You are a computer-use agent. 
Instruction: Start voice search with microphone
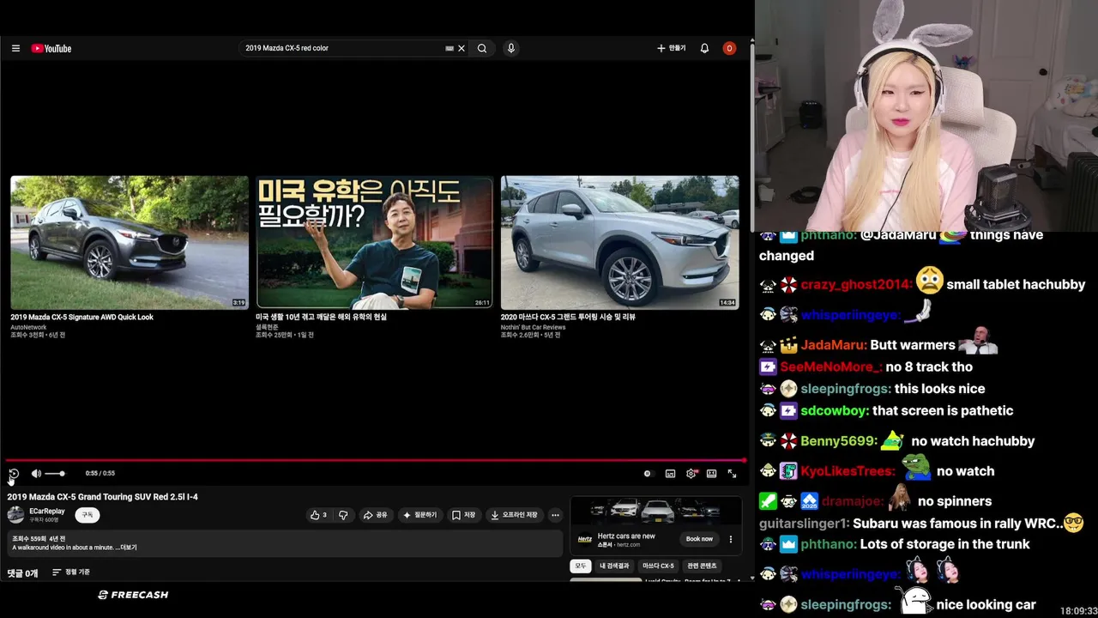[x=511, y=49]
